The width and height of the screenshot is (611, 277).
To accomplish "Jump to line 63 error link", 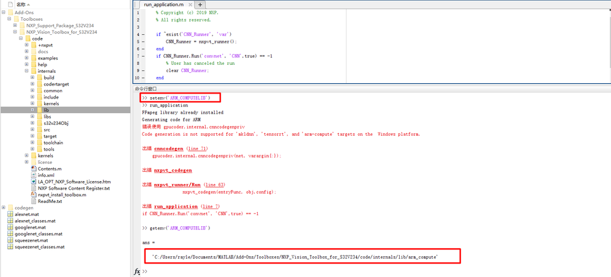I will [x=214, y=185].
